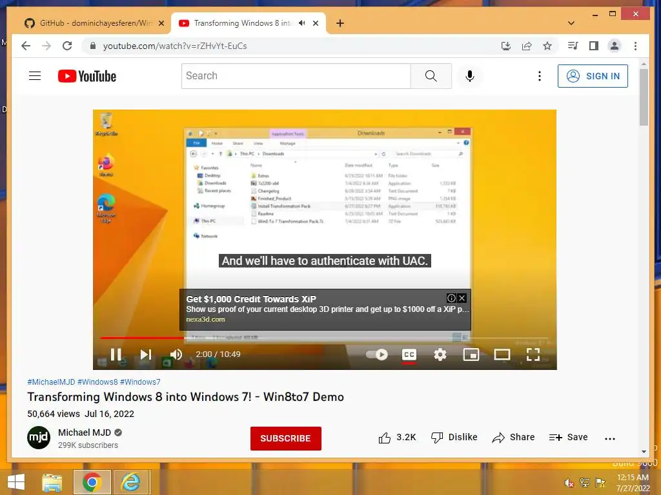This screenshot has width=661, height=495.
Task: Subscribe to Michael MJD
Action: pos(286,438)
